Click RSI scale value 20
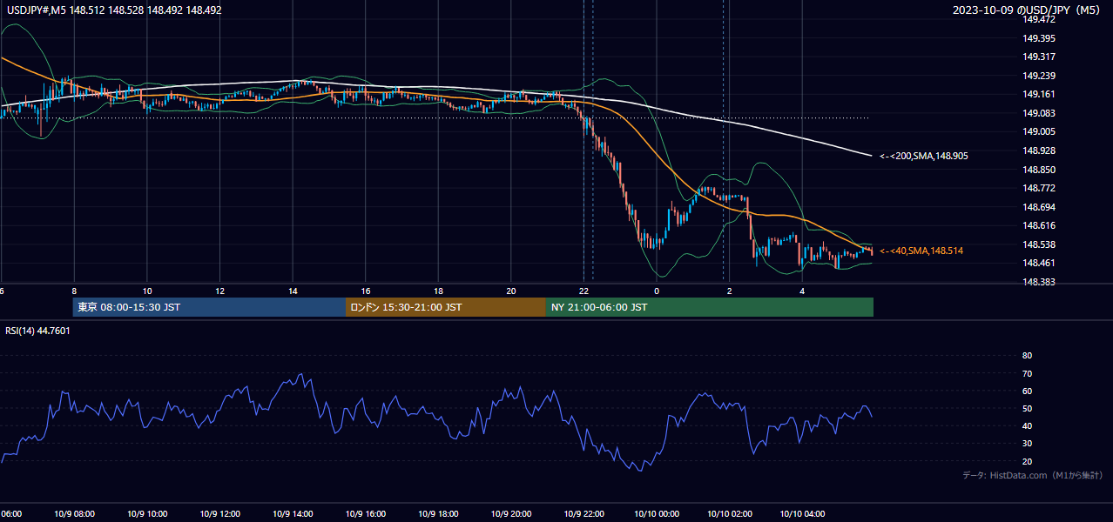 coord(1027,461)
